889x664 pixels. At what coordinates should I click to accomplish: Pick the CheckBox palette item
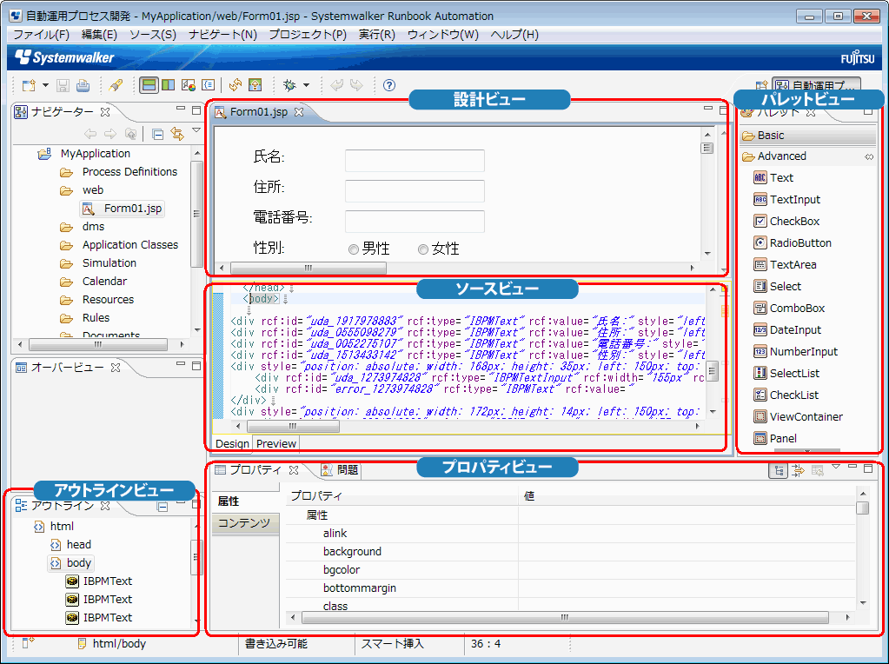point(786,222)
